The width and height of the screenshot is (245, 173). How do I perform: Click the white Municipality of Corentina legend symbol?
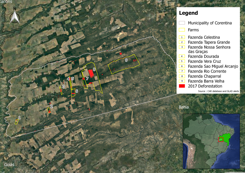(182, 23)
